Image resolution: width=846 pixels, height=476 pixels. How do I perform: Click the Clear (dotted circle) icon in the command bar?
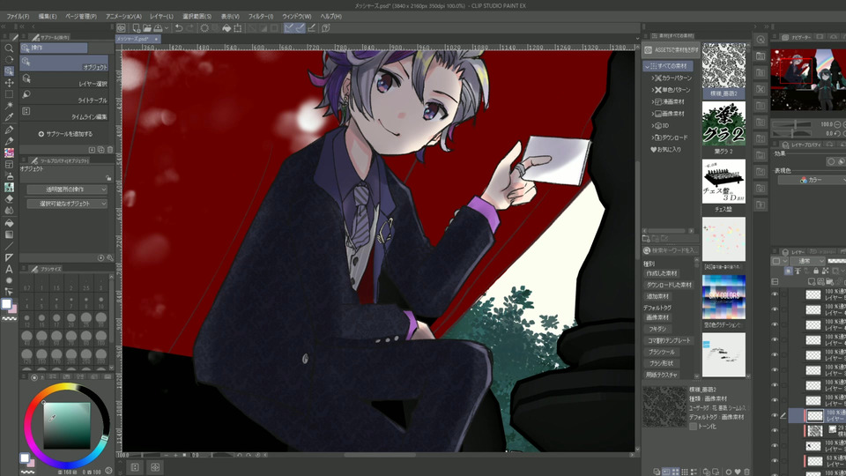(204, 28)
